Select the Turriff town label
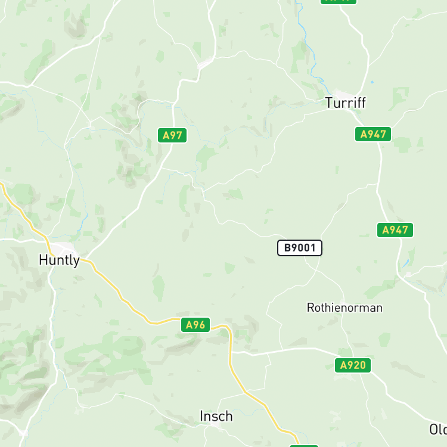 tap(346, 103)
